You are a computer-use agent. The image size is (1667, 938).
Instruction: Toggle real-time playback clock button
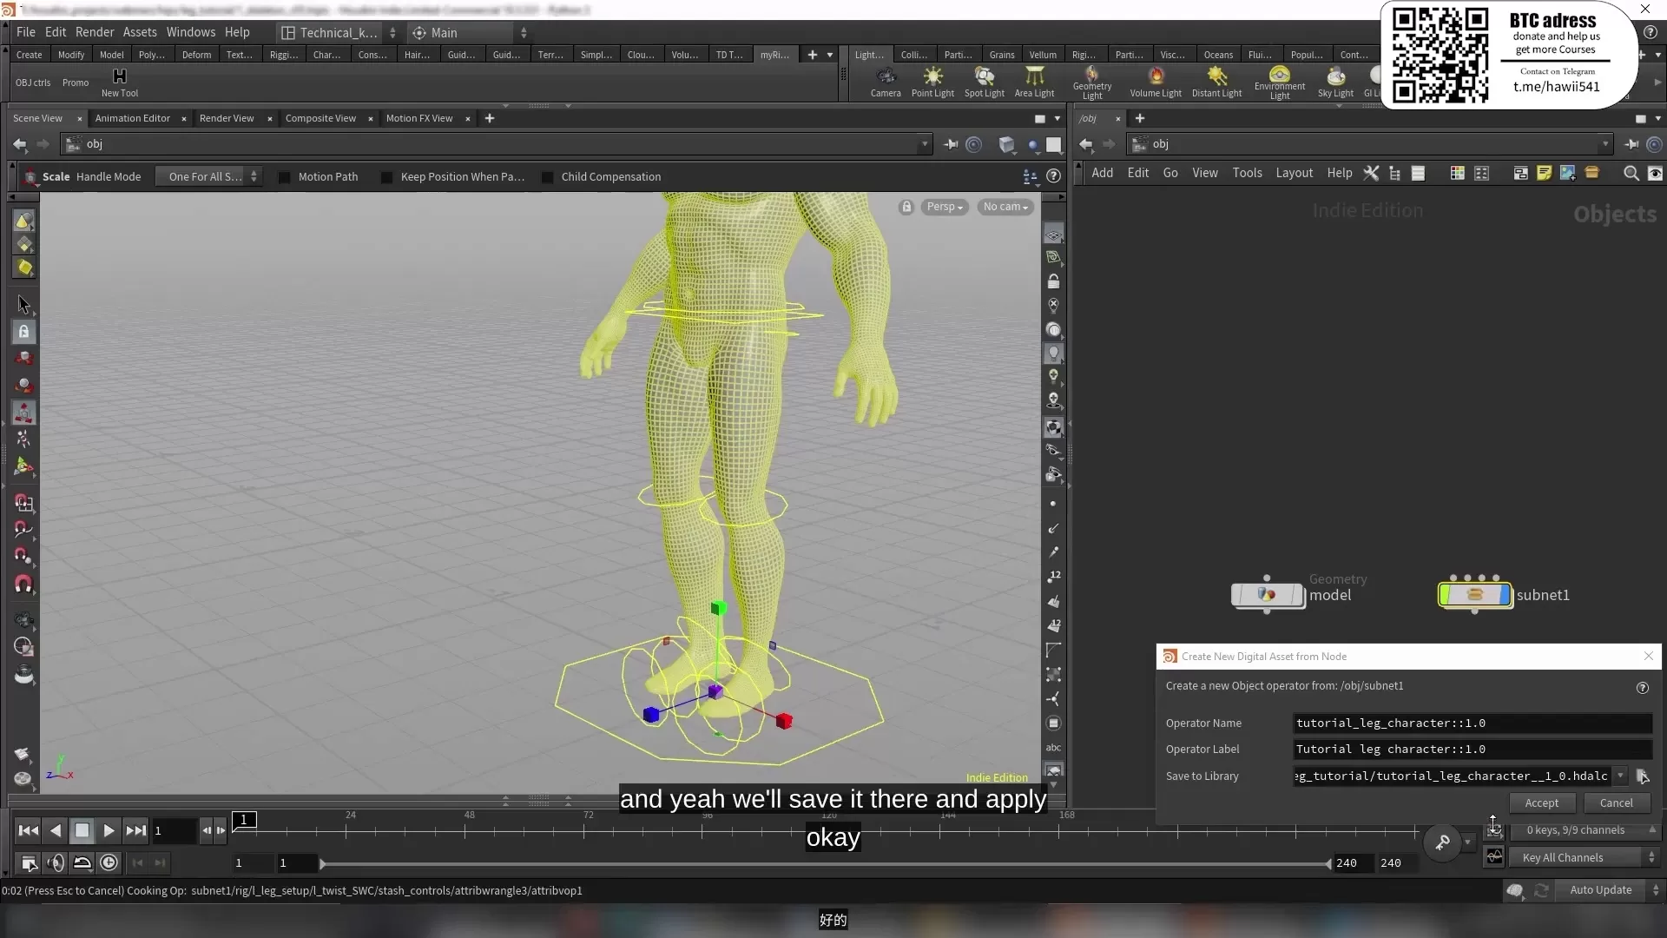pyautogui.click(x=109, y=862)
